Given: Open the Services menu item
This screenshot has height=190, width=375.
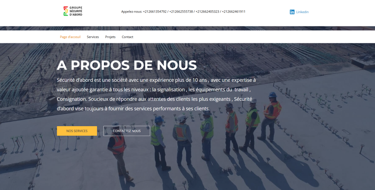Looking at the screenshot, I should [93, 37].
